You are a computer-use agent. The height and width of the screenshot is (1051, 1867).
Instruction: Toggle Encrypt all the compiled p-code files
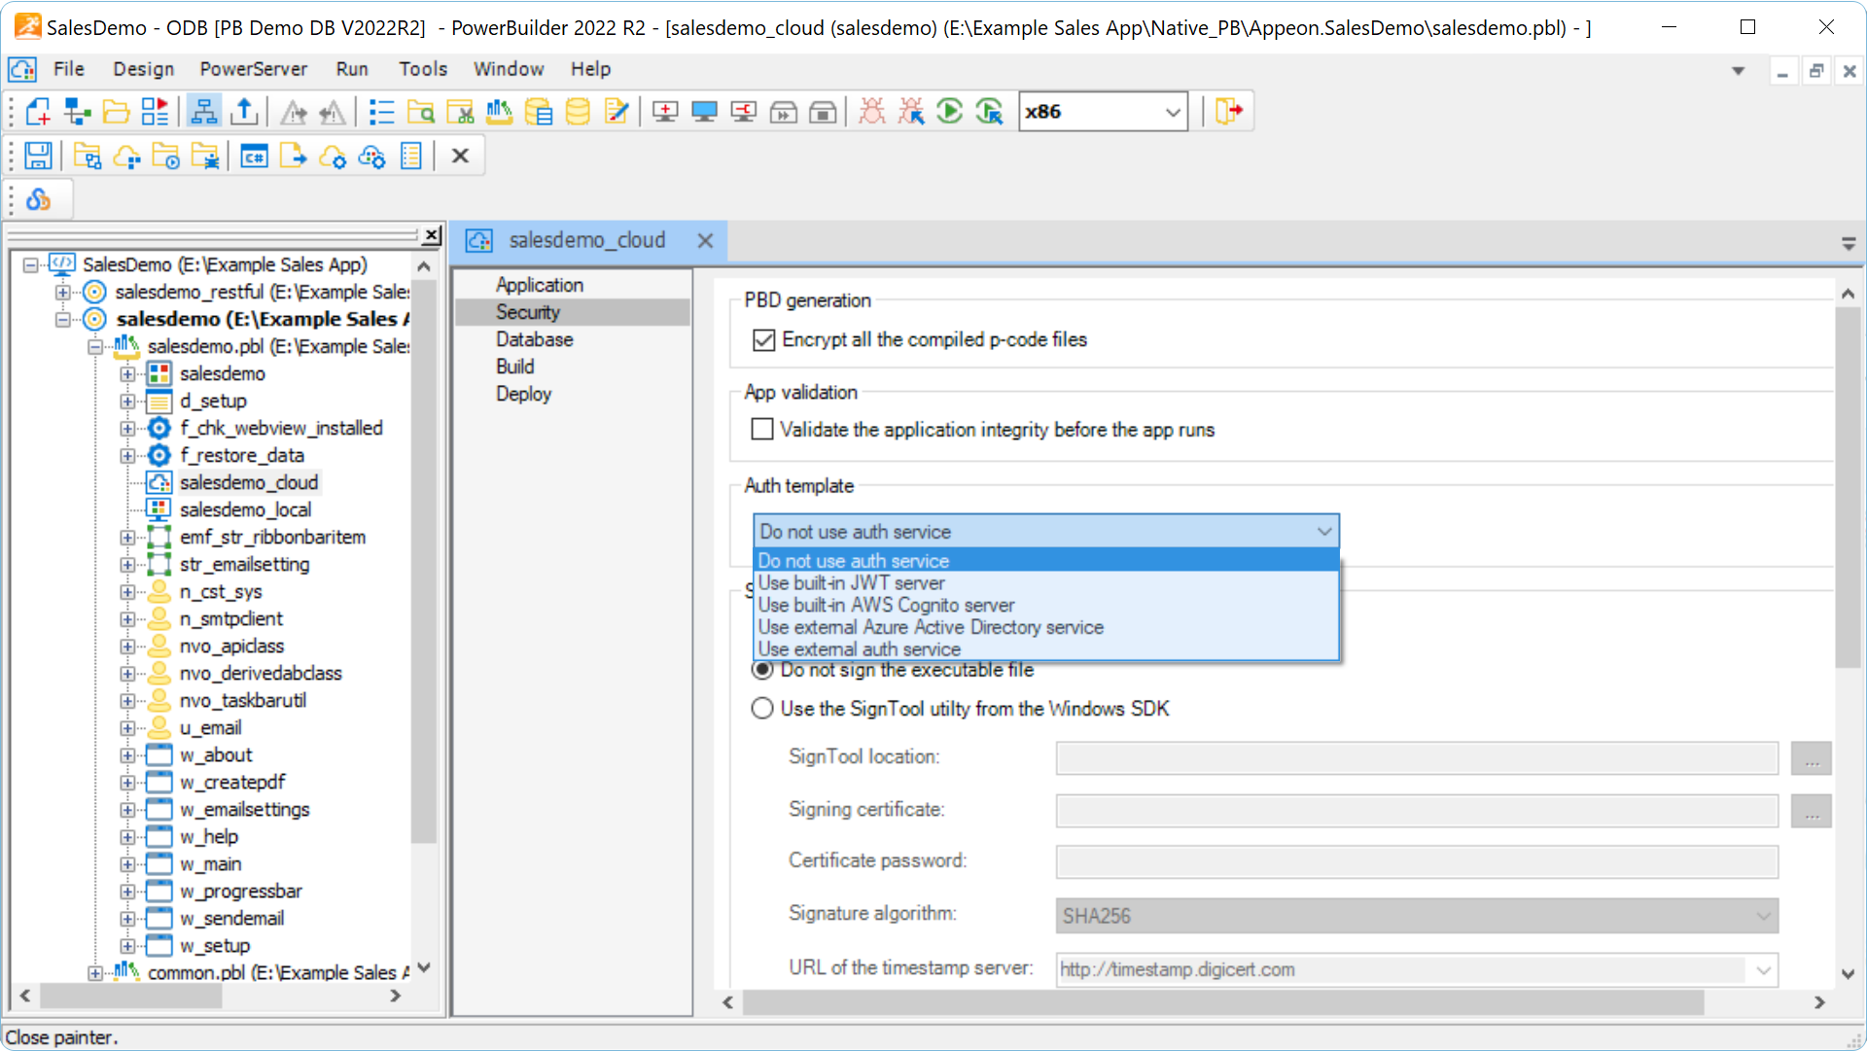coord(764,340)
